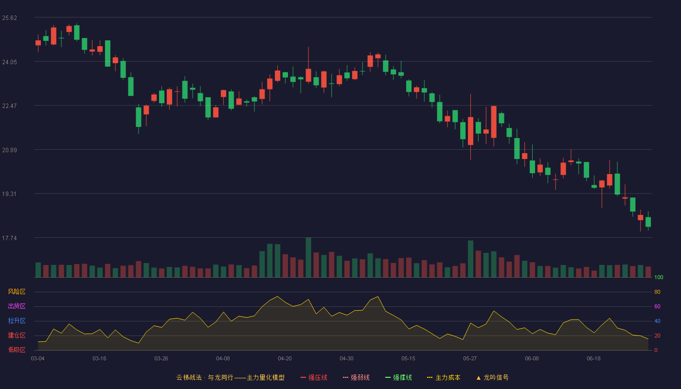Click the 拉升区 zone label

tap(17, 321)
